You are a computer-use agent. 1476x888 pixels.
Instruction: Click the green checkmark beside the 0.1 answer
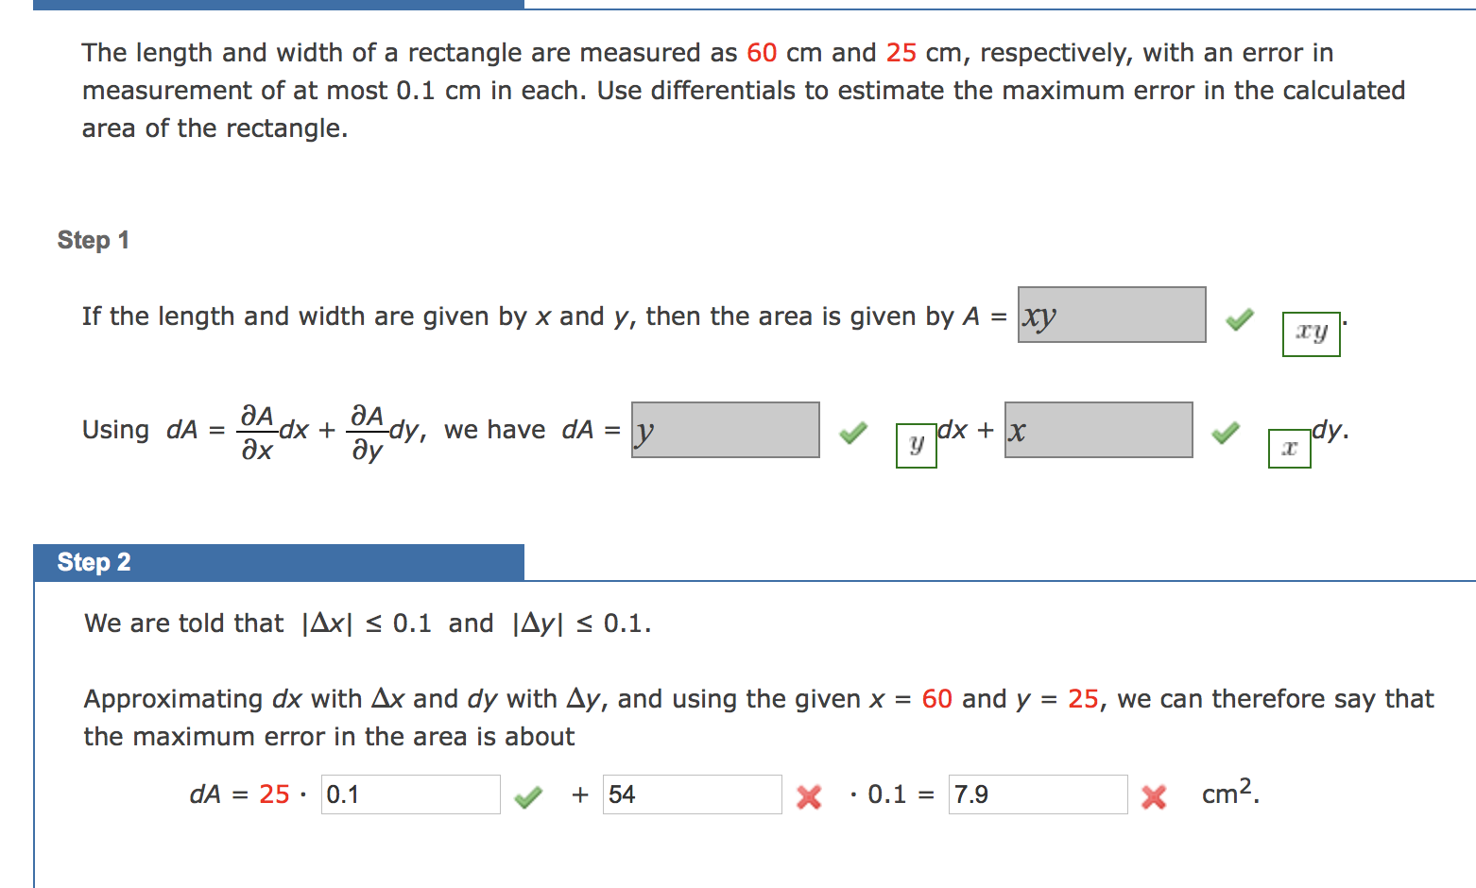coord(528,798)
